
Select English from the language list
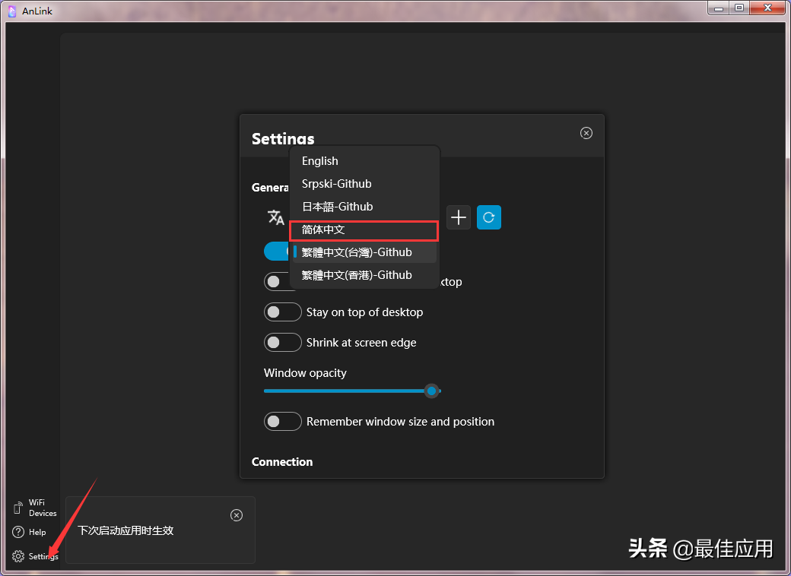pyautogui.click(x=364, y=161)
